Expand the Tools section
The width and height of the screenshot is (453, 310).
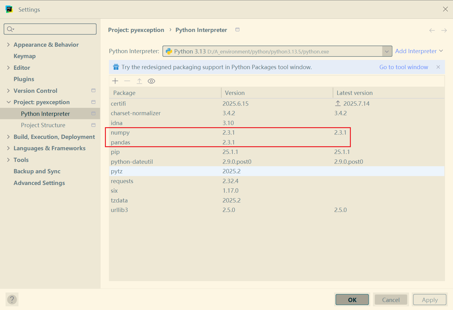point(8,160)
